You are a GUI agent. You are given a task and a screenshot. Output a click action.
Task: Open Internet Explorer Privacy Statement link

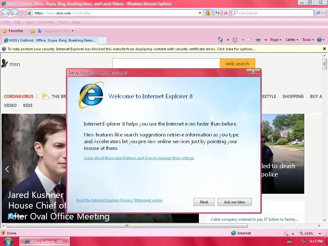tap(119, 200)
